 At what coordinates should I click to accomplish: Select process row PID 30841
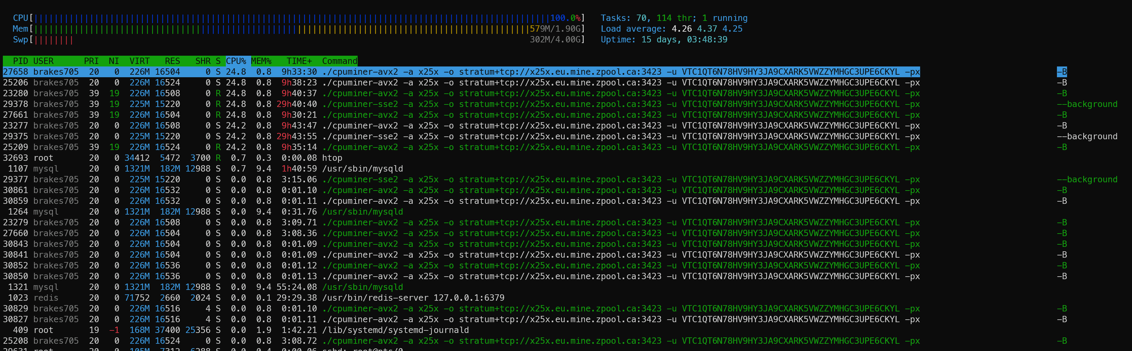pyautogui.click(x=535, y=255)
